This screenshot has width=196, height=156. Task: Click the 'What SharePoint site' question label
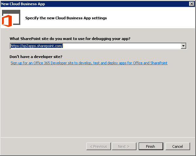(70, 39)
